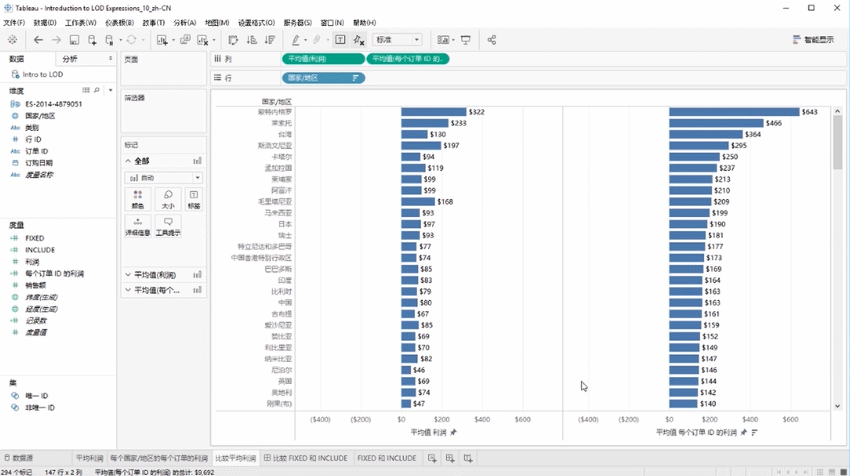Open the 标准 fit dropdown
This screenshot has height=476, width=850.
[397, 40]
